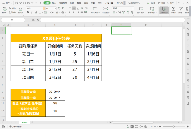
Task: Open the font size dropdown
Action: click(x=55, y=8)
